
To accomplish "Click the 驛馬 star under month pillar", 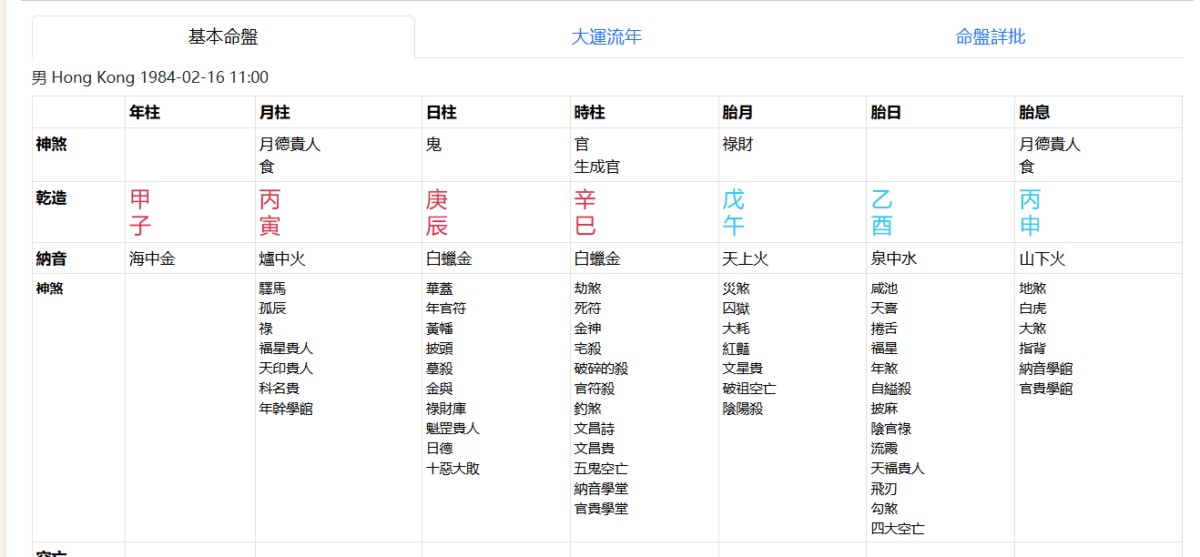I will (x=272, y=289).
